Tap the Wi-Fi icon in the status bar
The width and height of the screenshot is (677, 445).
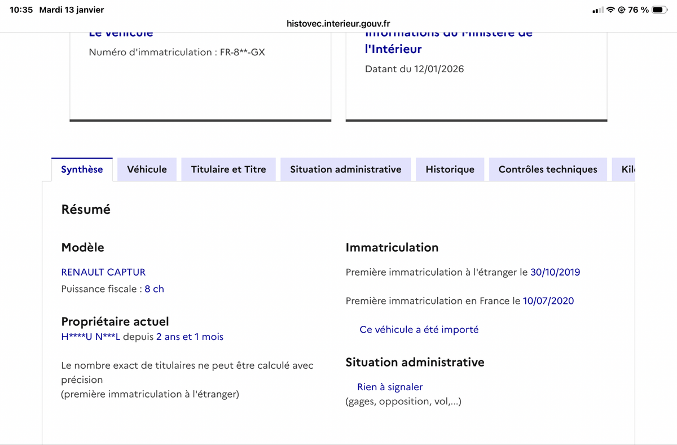[x=610, y=9]
